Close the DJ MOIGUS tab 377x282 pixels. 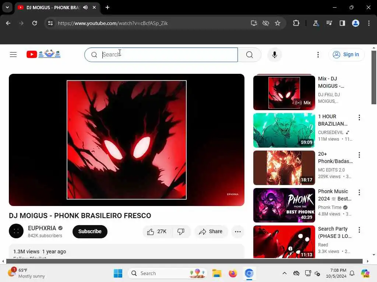pyautogui.click(x=94, y=7)
